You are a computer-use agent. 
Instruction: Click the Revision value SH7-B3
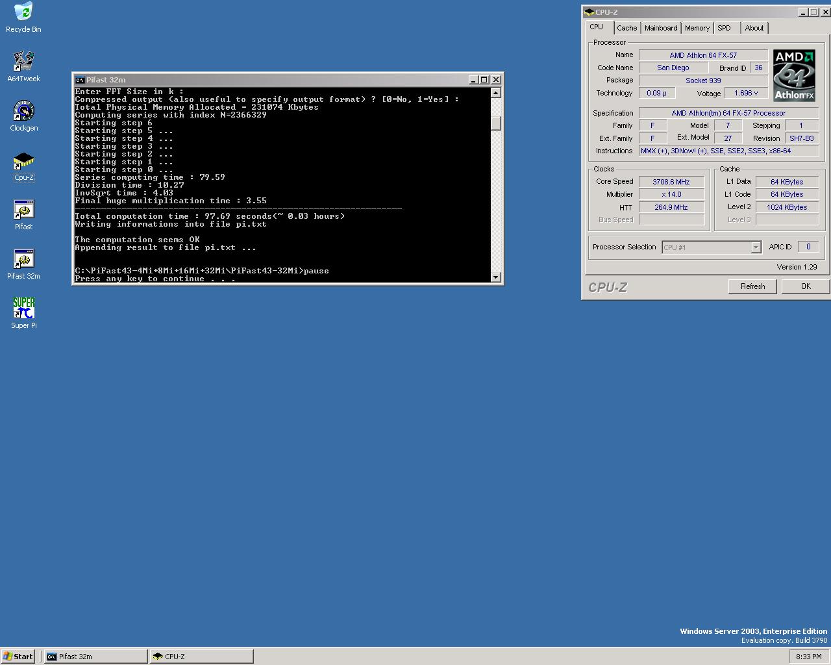(801, 138)
